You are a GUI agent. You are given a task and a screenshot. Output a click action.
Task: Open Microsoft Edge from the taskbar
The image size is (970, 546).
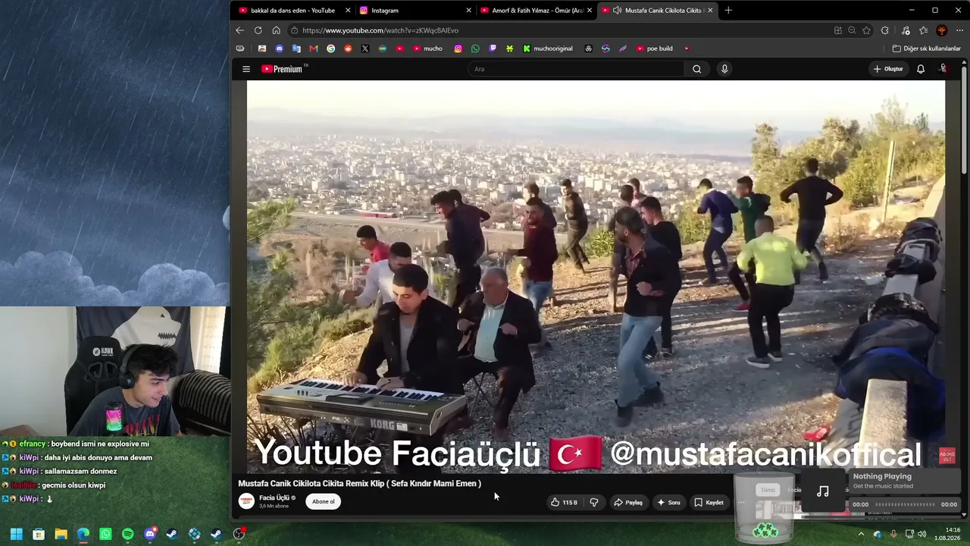(83, 534)
